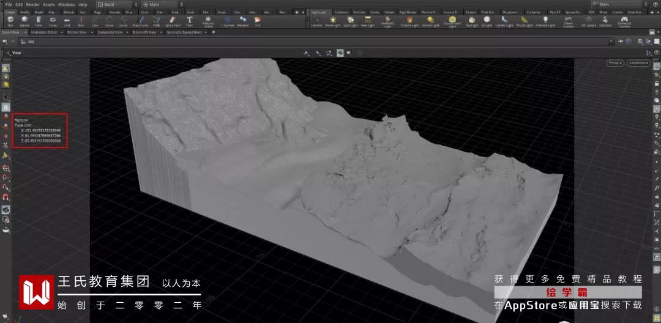Toggle the lock tool in left toolbar
The width and height of the screenshot is (661, 323).
coord(6,107)
